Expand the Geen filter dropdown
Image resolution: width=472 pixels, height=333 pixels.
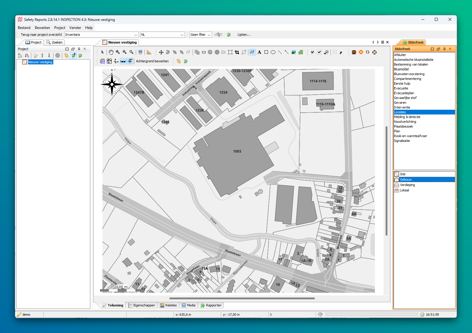coord(201,35)
